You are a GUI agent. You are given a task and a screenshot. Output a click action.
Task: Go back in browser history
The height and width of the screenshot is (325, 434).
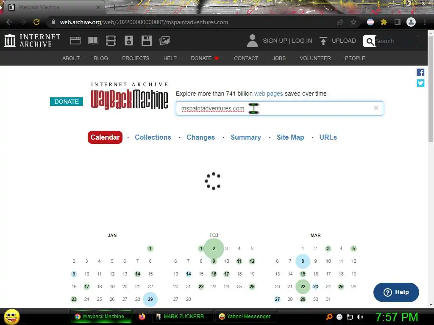pos(9,22)
